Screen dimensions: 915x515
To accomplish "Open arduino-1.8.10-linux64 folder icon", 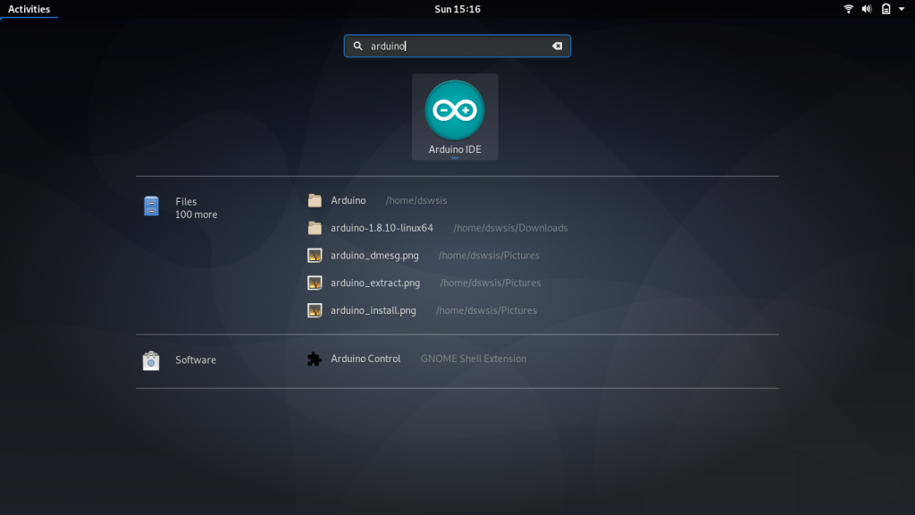I will pos(315,228).
